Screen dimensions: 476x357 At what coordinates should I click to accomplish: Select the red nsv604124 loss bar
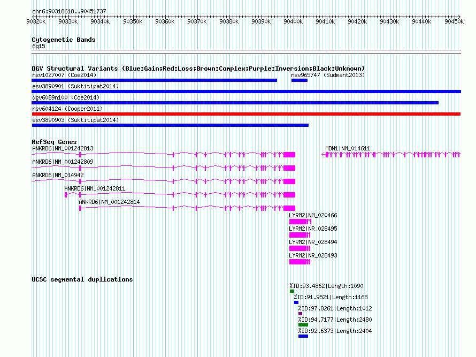pos(246,114)
